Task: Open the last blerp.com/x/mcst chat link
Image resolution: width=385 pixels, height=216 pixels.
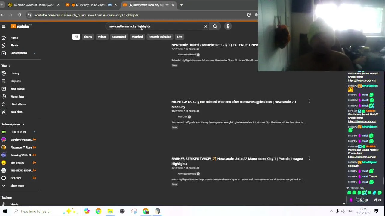Action: point(362,157)
